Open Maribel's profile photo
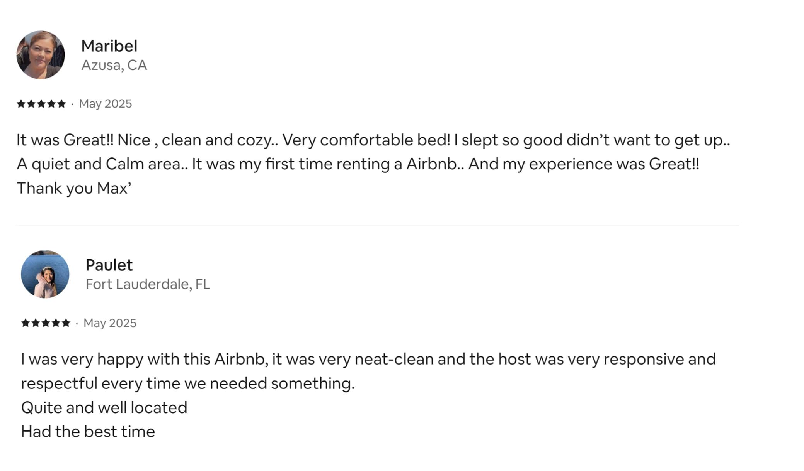Screen dimensions: 804x471 41,55
